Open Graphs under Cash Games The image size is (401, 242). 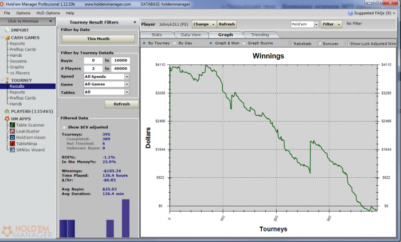pos(17,67)
